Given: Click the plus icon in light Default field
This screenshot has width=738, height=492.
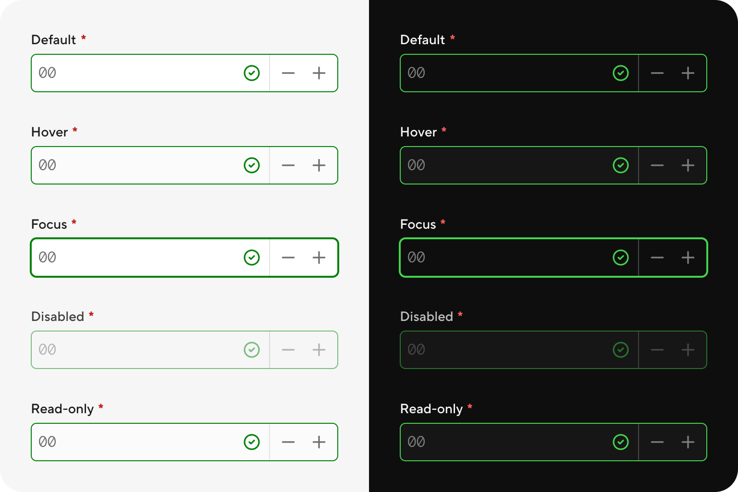Looking at the screenshot, I should point(319,73).
